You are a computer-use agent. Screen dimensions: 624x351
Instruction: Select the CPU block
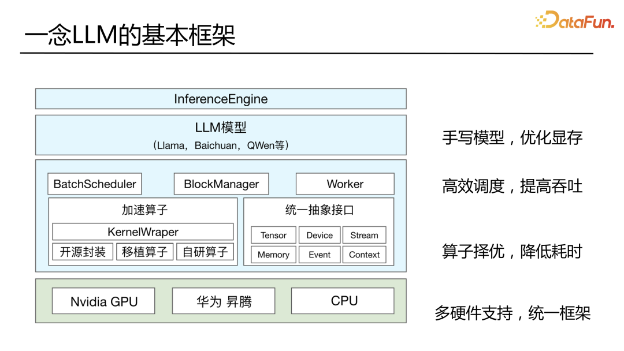point(342,300)
